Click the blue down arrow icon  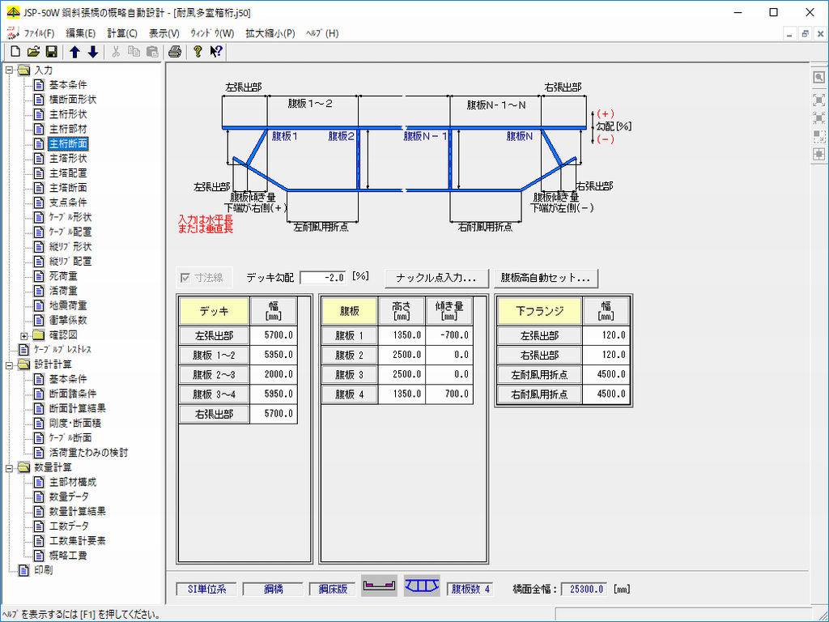pos(92,52)
